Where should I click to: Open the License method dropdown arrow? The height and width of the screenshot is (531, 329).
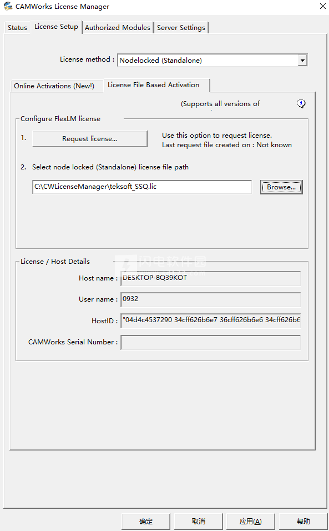pos(302,61)
